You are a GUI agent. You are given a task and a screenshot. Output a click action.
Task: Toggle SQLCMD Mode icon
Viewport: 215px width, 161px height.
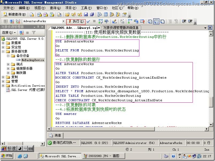tap(142, 21)
